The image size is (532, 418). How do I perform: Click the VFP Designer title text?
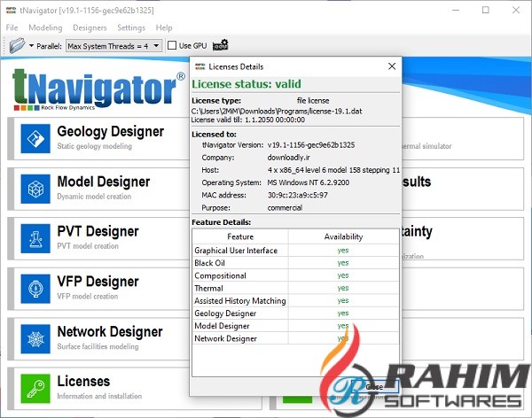click(98, 282)
